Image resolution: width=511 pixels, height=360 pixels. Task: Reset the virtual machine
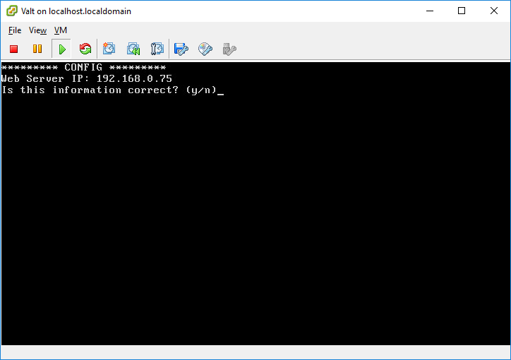point(85,49)
